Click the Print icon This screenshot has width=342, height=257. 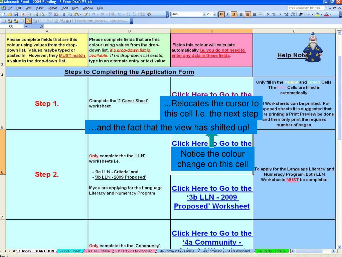point(36,14)
